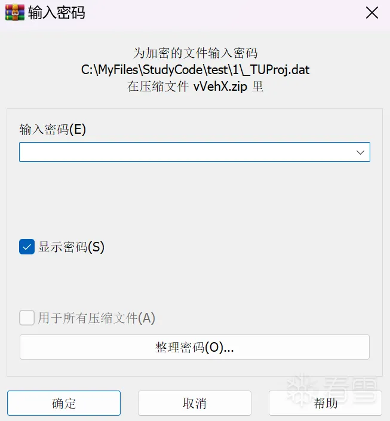Image resolution: width=390 pixels, height=421 pixels.
Task: Click empty area below the password field
Action: (195, 199)
